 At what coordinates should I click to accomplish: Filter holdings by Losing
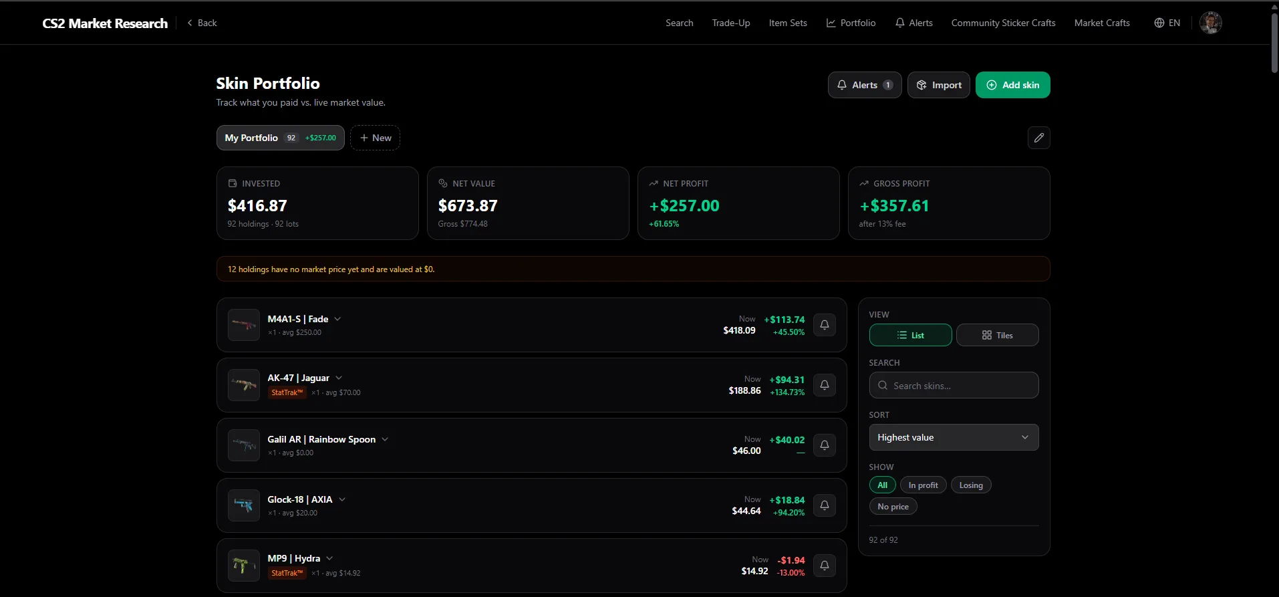point(971,485)
